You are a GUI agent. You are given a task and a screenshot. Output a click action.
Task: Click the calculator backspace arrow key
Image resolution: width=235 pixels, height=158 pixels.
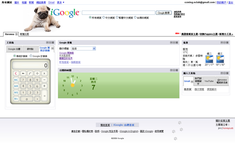point(23,73)
